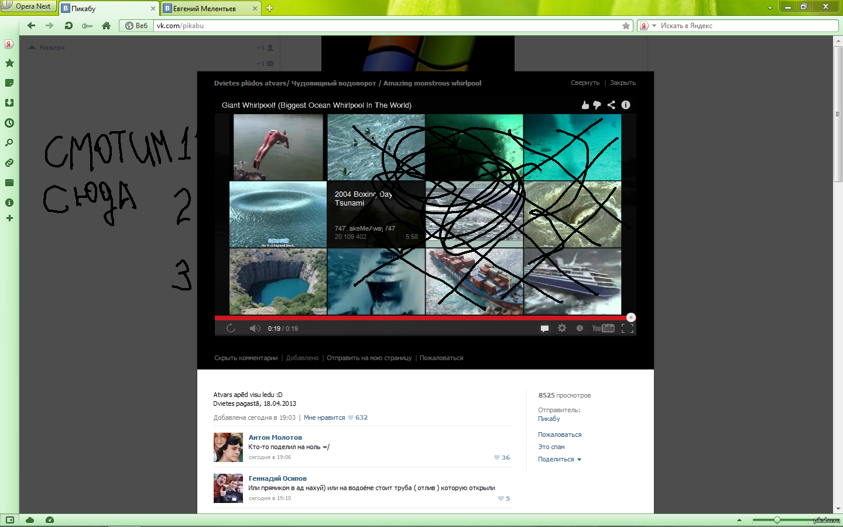Open the video on YouTube via logo
This screenshot has width=843, height=527.
(603, 328)
